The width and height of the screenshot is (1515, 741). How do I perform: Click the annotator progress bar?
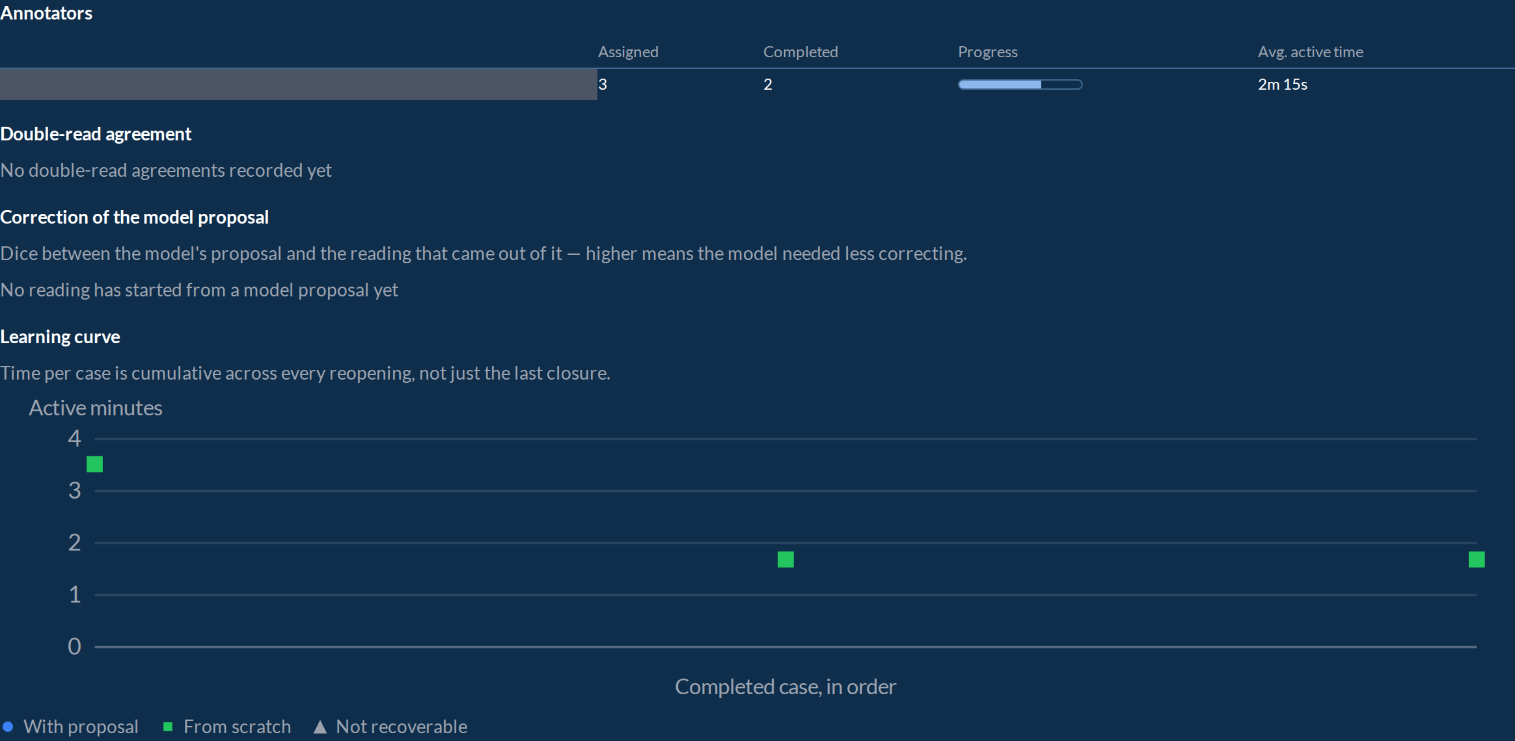coord(1020,84)
